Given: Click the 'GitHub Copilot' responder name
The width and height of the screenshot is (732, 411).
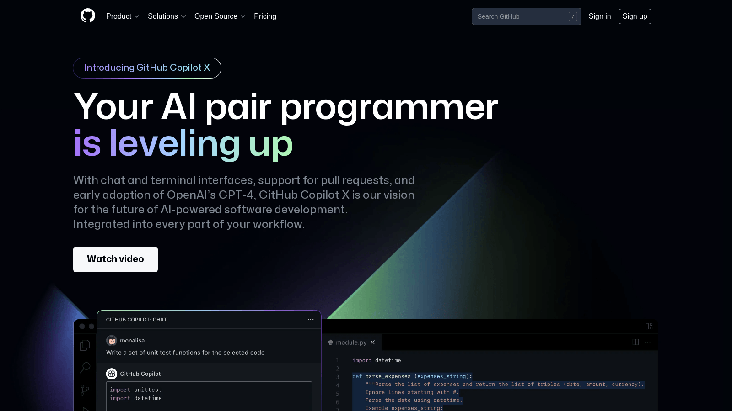Looking at the screenshot, I should 140,374.
